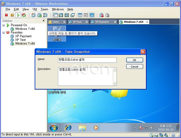181x138 pixels.
Task: Open the File menu
Action: 8,9
